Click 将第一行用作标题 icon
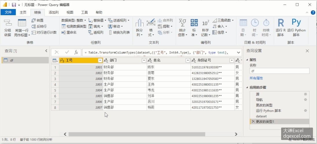The height and width of the screenshot is (144, 317). pos(22,23)
